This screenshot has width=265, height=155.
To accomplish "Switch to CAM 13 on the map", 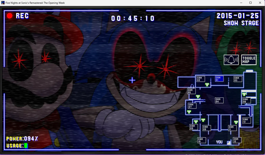I will click(x=246, y=120).
